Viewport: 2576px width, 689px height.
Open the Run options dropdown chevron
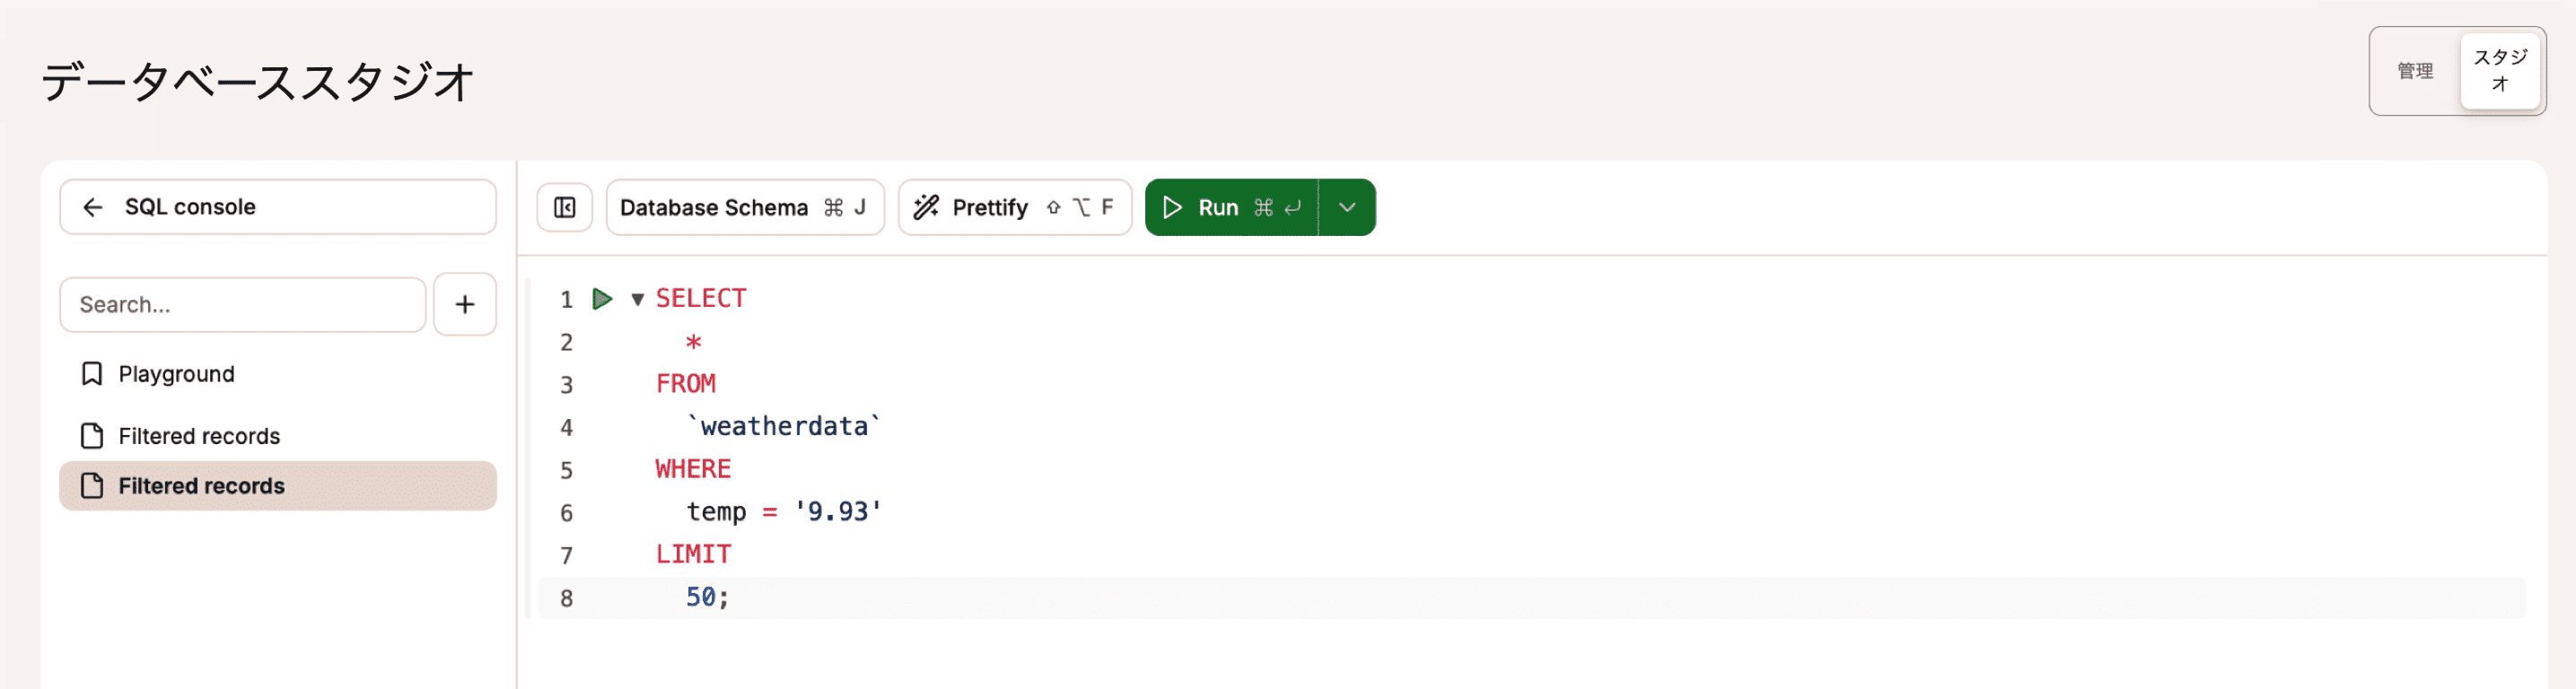1346,207
